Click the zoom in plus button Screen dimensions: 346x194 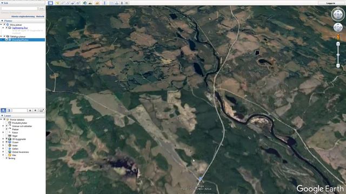pyautogui.click(x=338, y=44)
